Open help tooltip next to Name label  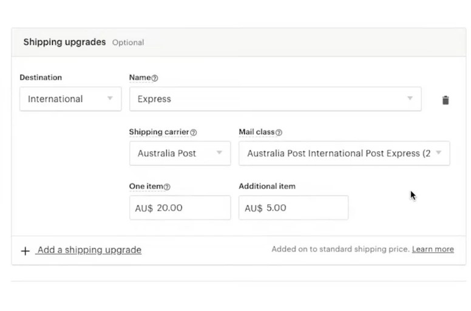(x=154, y=78)
